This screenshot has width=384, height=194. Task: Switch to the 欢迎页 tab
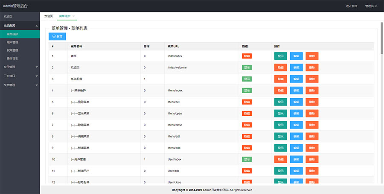[49, 16]
